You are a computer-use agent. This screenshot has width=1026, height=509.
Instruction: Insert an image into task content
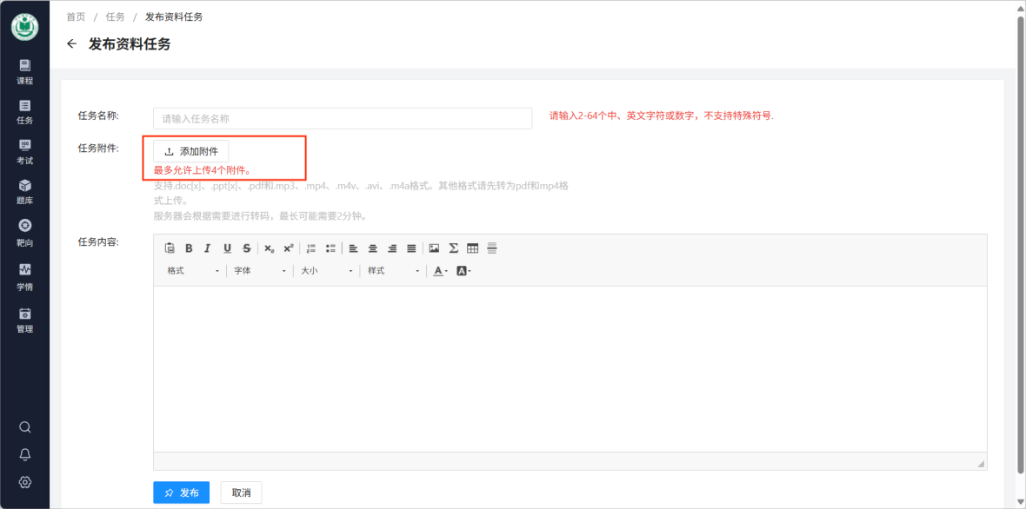click(x=434, y=248)
